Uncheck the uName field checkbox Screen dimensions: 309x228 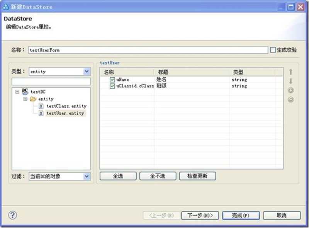coord(112,80)
